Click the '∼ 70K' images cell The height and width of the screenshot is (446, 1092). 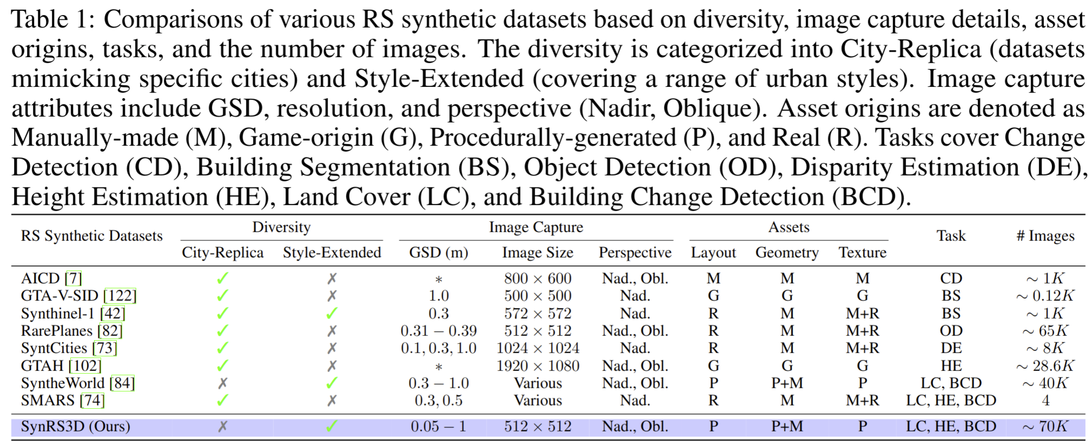click(x=1046, y=427)
